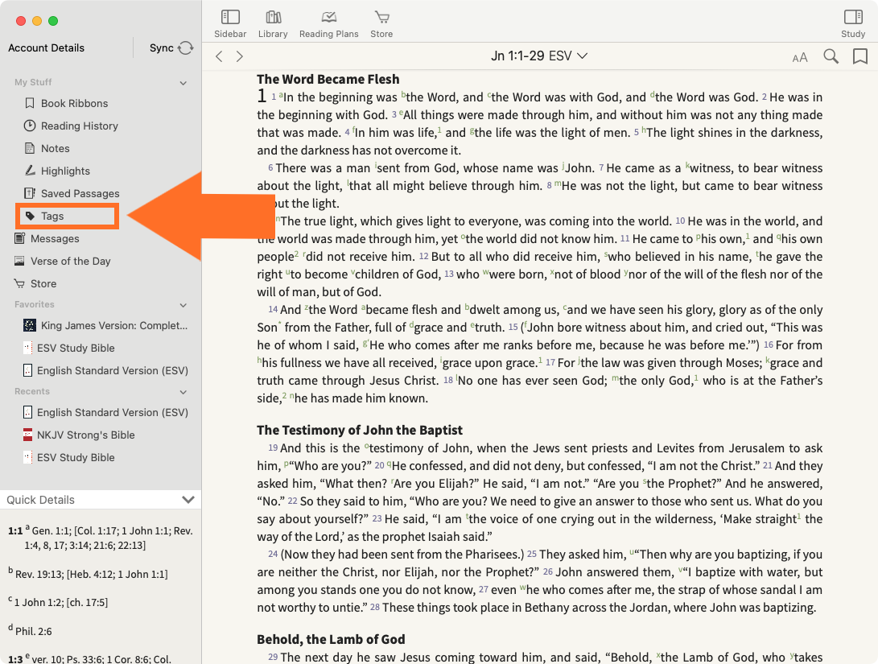Open the Library toolbar icon
The width and height of the screenshot is (878, 664).
click(273, 24)
